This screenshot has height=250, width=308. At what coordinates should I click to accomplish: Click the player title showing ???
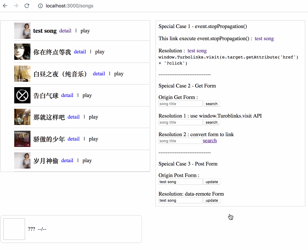pos(32,229)
